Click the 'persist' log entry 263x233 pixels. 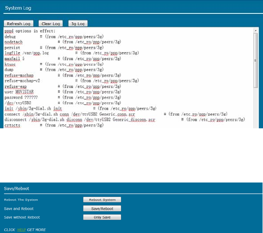tap(54, 48)
